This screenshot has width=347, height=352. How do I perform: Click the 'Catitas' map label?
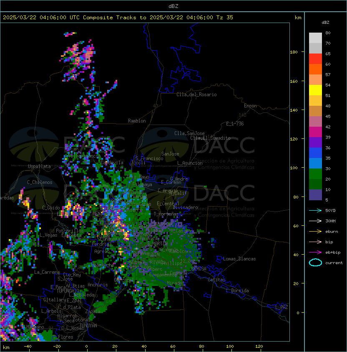(216, 280)
